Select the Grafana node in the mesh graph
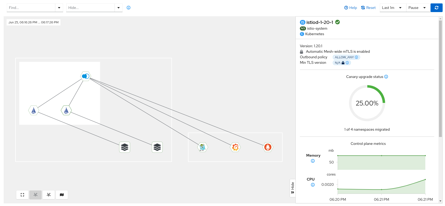445x206 pixels. (235, 147)
